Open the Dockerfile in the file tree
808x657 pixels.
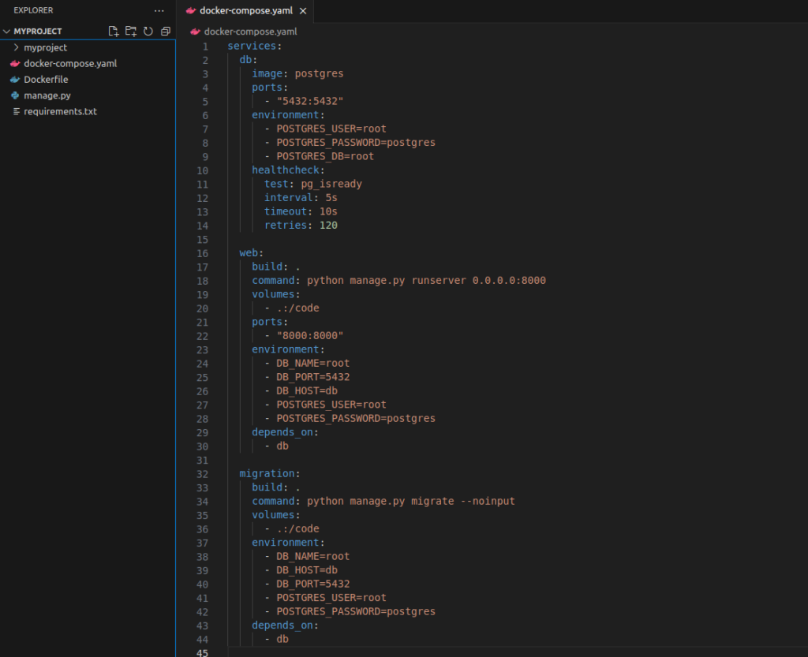coord(46,80)
